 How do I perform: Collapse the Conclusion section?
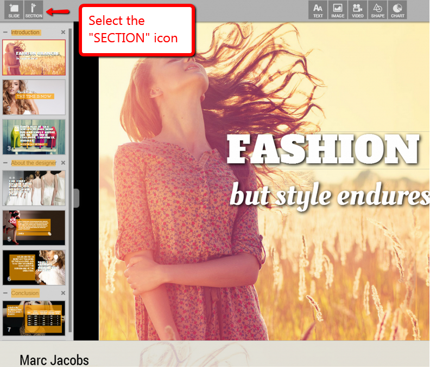click(5, 293)
